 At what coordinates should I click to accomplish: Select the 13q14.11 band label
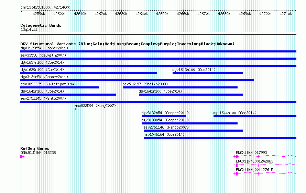(29, 29)
